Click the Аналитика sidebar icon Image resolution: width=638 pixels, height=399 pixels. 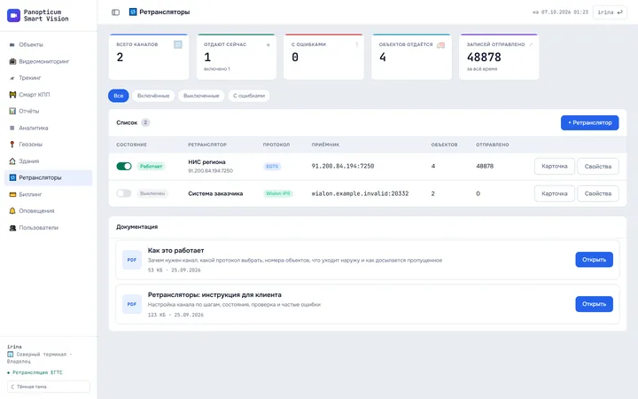click(x=12, y=128)
